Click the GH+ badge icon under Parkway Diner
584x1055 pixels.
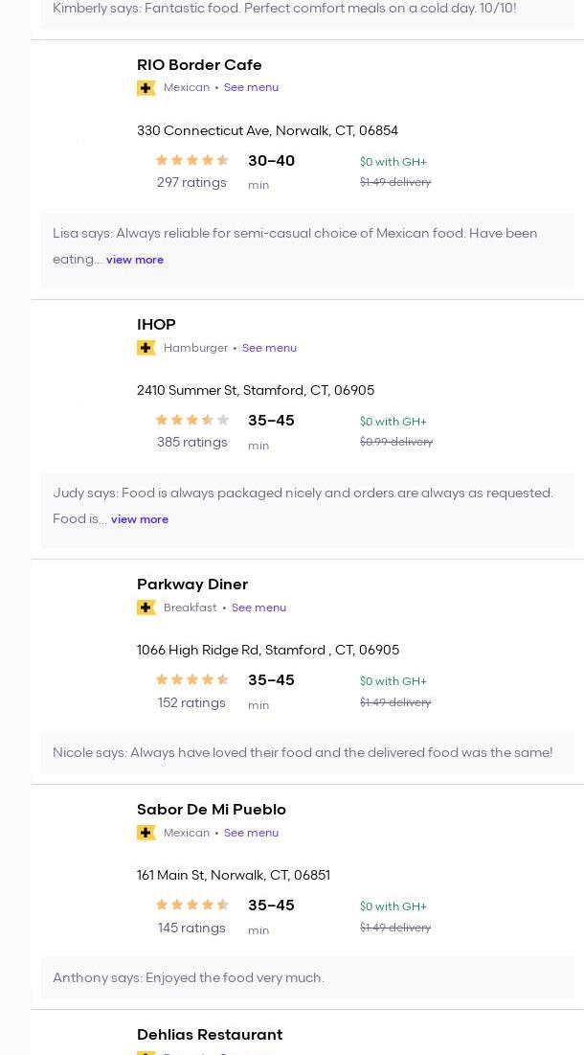pos(146,608)
